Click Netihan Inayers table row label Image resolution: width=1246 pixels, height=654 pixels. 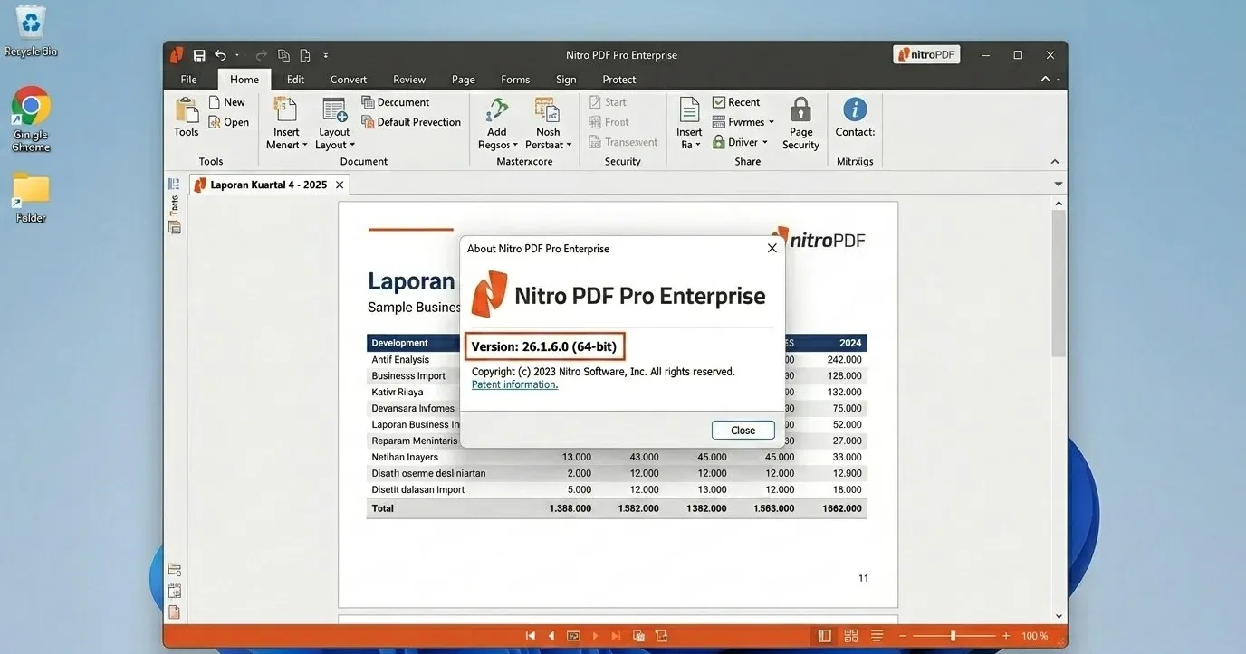tap(405, 457)
